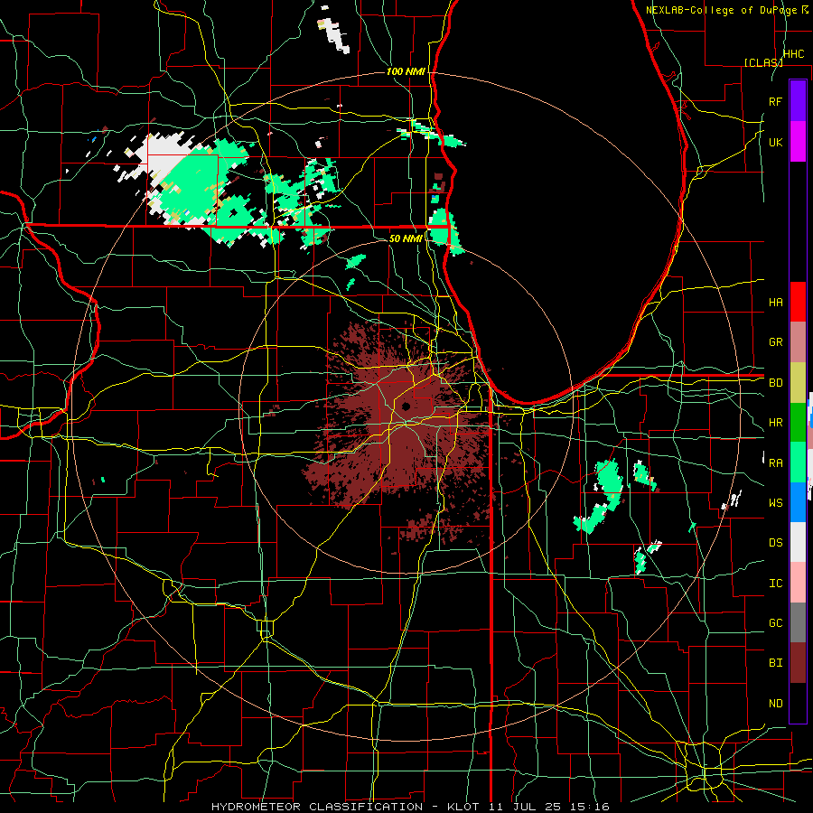813x813 pixels.
Task: Click the white DS legend swatch
Action: 798,542
